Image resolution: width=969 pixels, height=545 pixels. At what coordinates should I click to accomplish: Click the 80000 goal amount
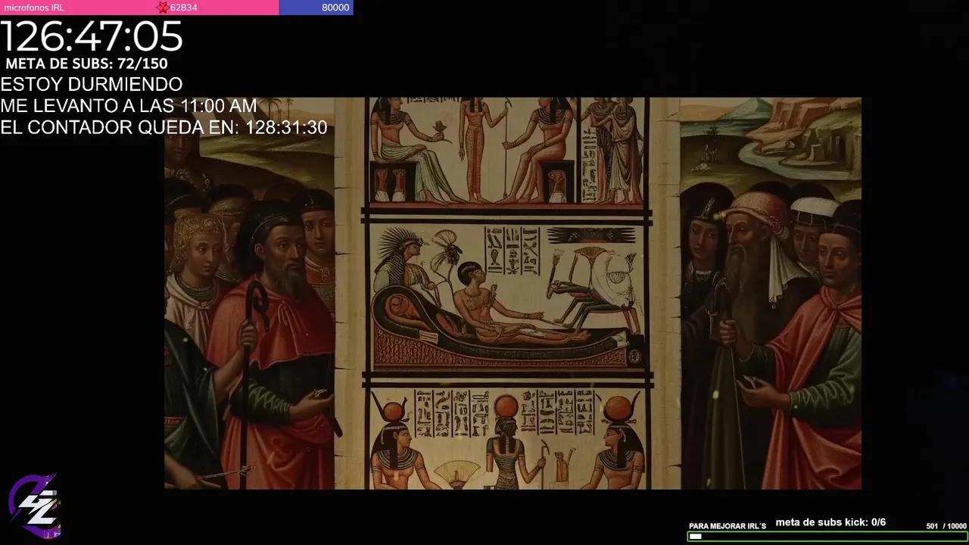coord(335,8)
